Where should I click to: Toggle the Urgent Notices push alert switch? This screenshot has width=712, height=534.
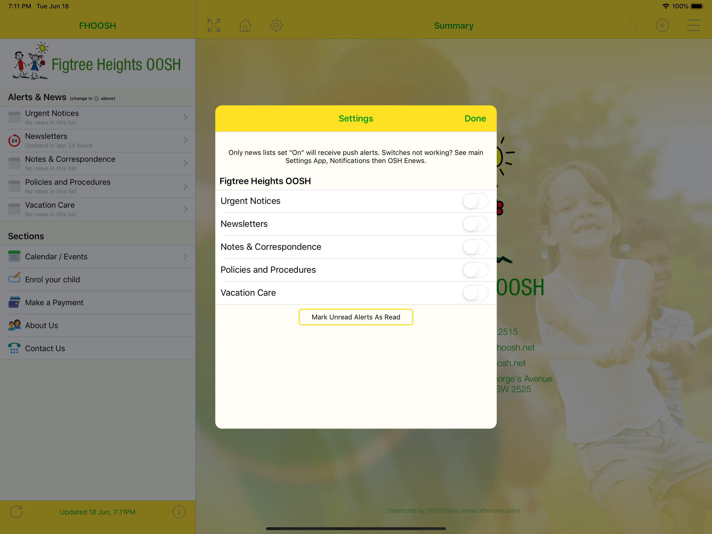tap(475, 201)
